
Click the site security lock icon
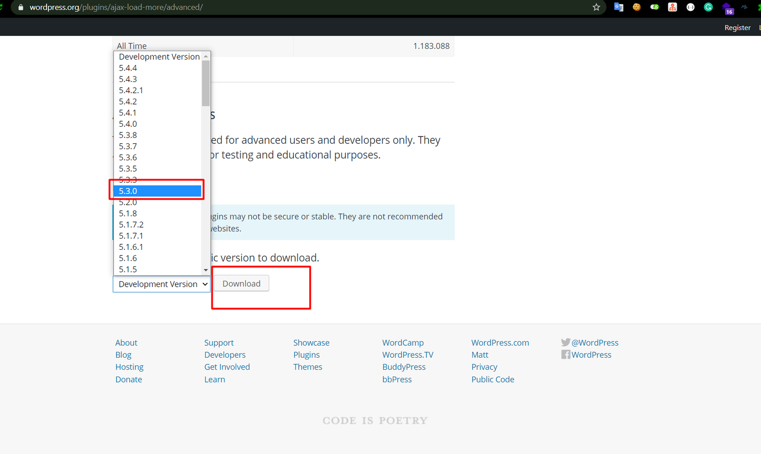coord(21,7)
